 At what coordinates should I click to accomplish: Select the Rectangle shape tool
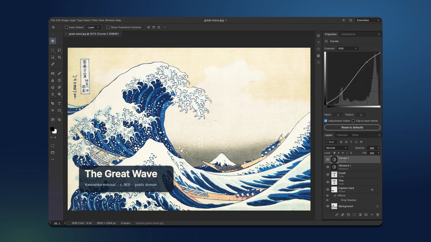[59, 111]
